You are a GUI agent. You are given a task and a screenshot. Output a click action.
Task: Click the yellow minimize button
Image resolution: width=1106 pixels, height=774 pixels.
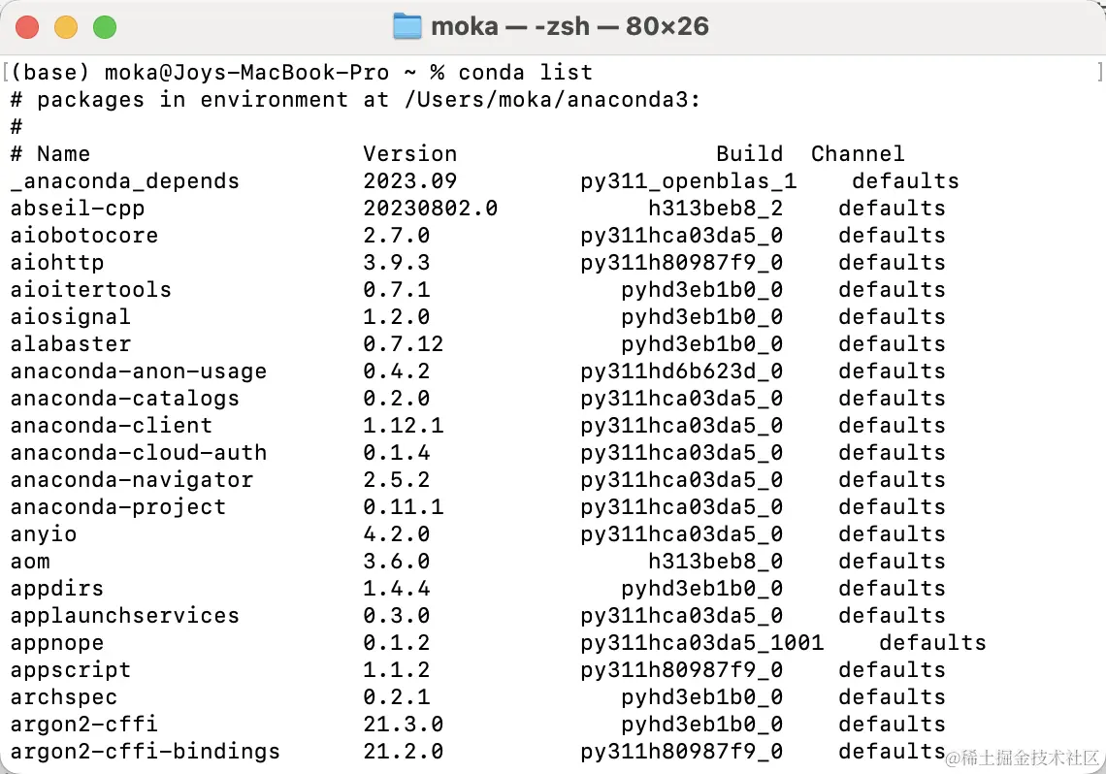pos(66,27)
